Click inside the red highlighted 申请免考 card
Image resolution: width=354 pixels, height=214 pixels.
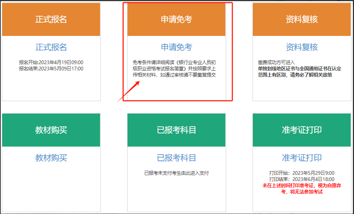pos(177,88)
